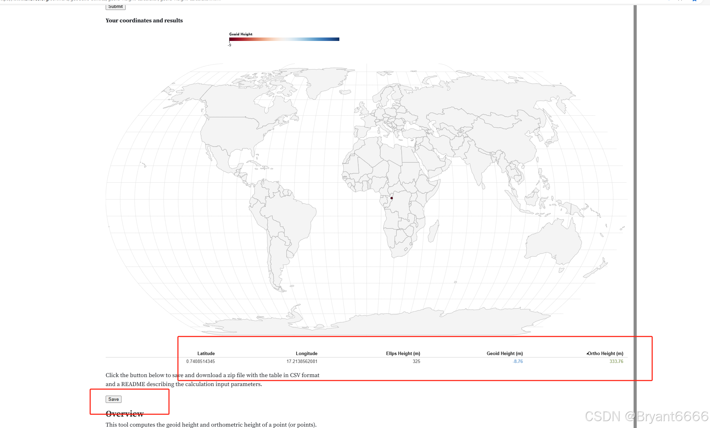Click the longitude value 17.2138562081
Image resolution: width=710 pixels, height=428 pixels.
tap(302, 361)
